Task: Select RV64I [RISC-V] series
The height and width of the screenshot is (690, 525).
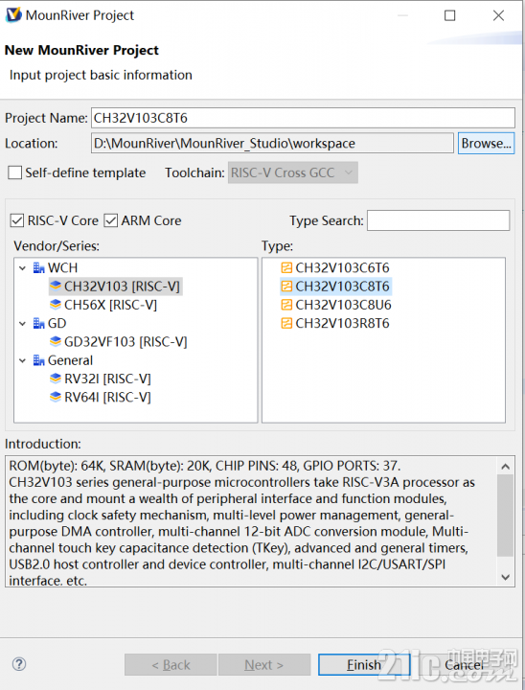Action: coord(107,398)
